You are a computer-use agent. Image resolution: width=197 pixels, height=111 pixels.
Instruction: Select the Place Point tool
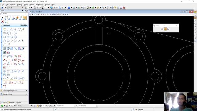point(15,30)
